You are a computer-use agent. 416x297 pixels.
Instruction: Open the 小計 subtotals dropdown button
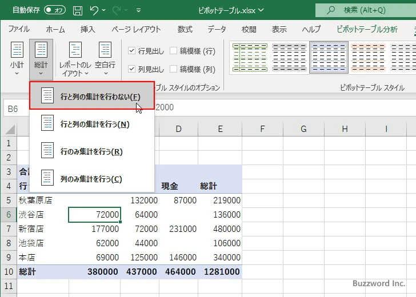point(17,59)
